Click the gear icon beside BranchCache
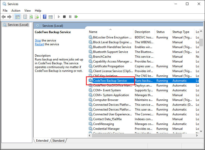This screenshot has height=150, width=205. (91, 57)
